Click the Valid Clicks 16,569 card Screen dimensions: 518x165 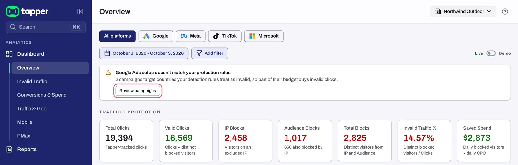186,141
